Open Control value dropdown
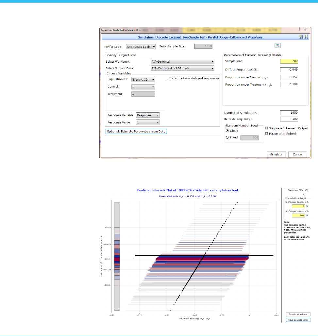 point(143,87)
